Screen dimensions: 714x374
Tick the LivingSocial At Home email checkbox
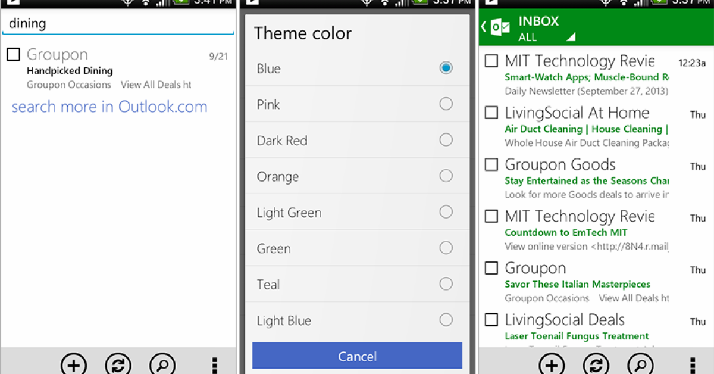[x=491, y=113]
